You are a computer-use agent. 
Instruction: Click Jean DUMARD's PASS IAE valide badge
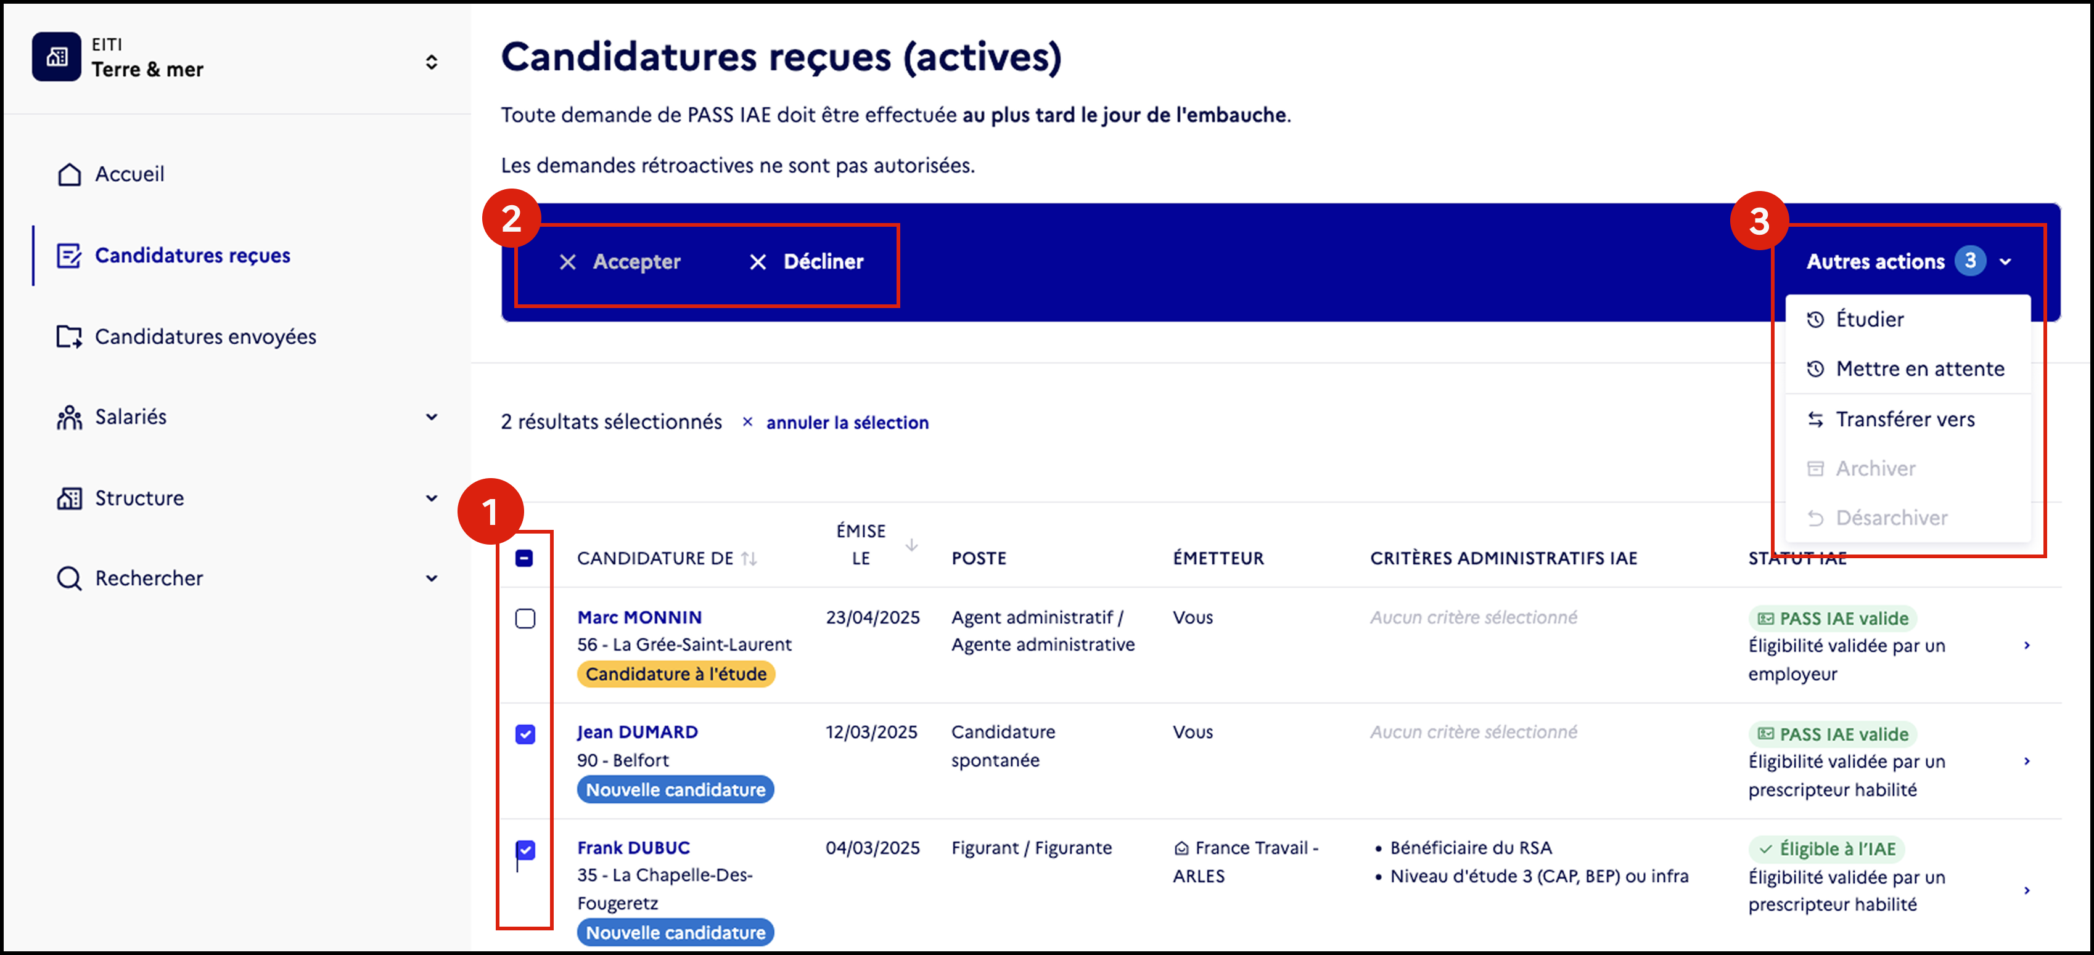1833,734
